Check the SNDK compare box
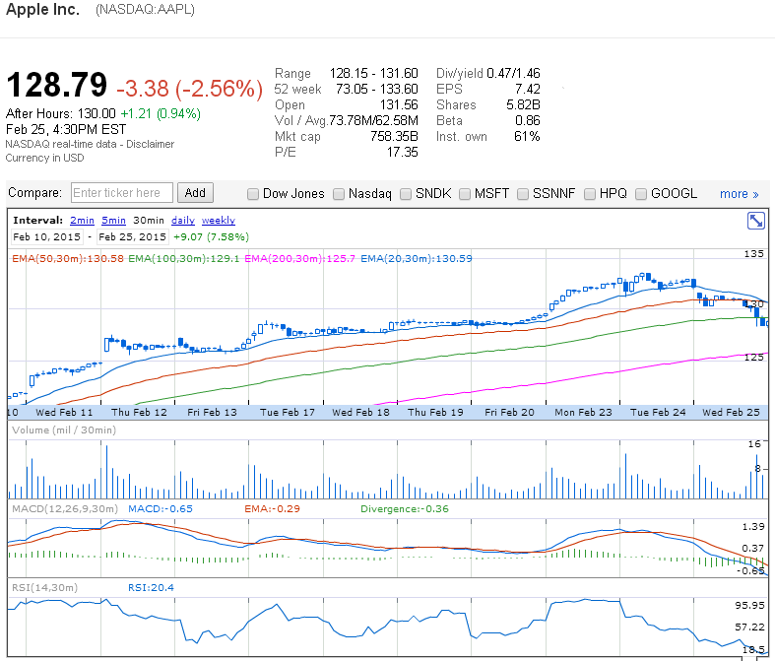Image resolution: width=775 pixels, height=661 pixels. [x=406, y=194]
